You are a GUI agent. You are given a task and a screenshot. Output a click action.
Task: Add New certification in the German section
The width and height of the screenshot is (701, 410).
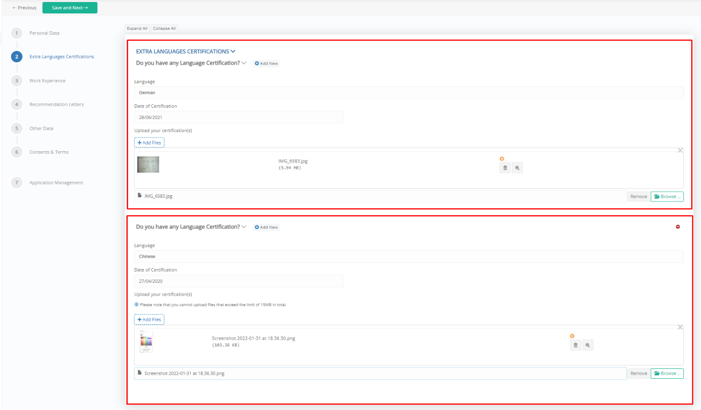pyautogui.click(x=267, y=64)
